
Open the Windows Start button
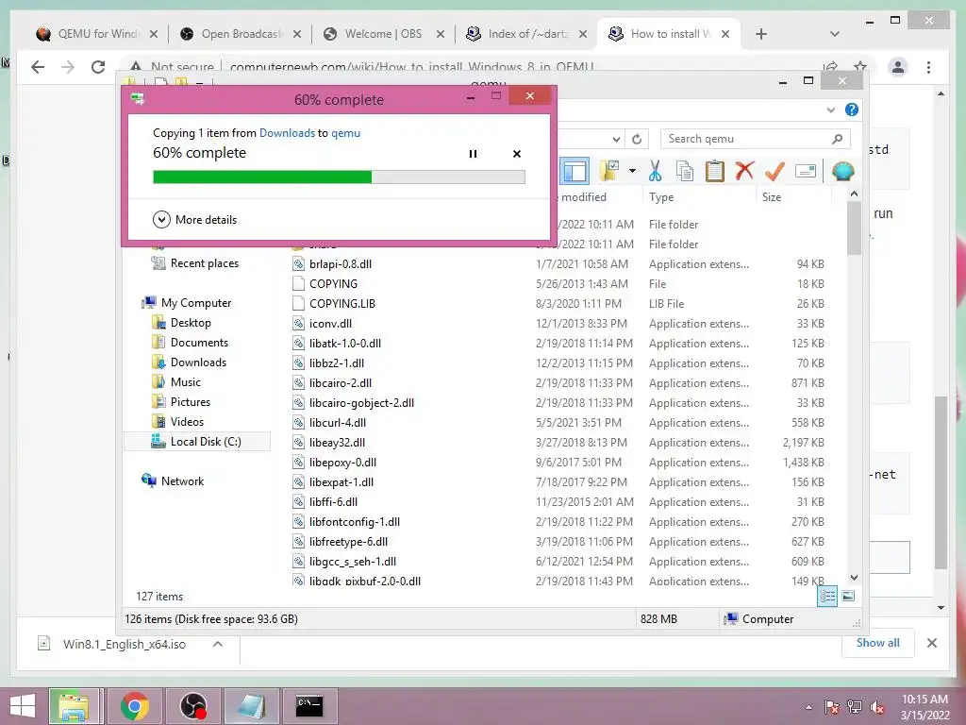(x=23, y=706)
